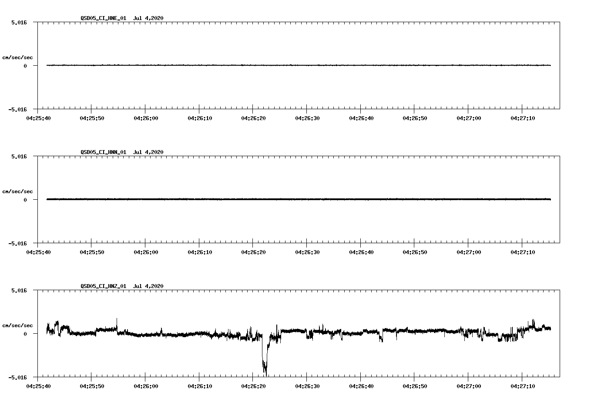Click the QSD05_CI_HNN_01 plot title
The image size is (591, 402).
click(122, 152)
